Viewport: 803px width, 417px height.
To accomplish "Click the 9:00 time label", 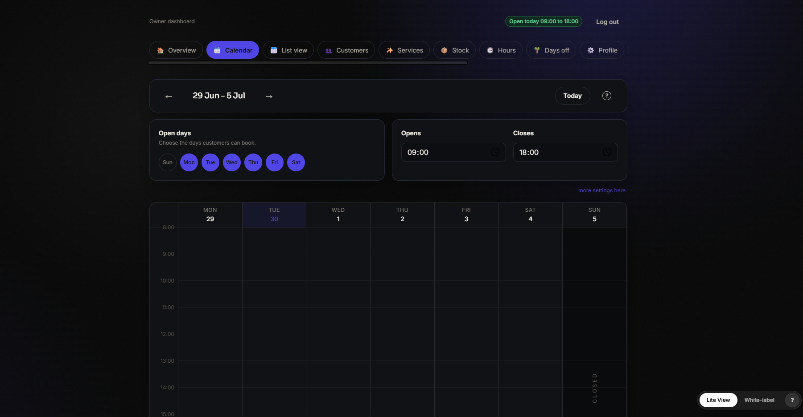I will point(169,254).
